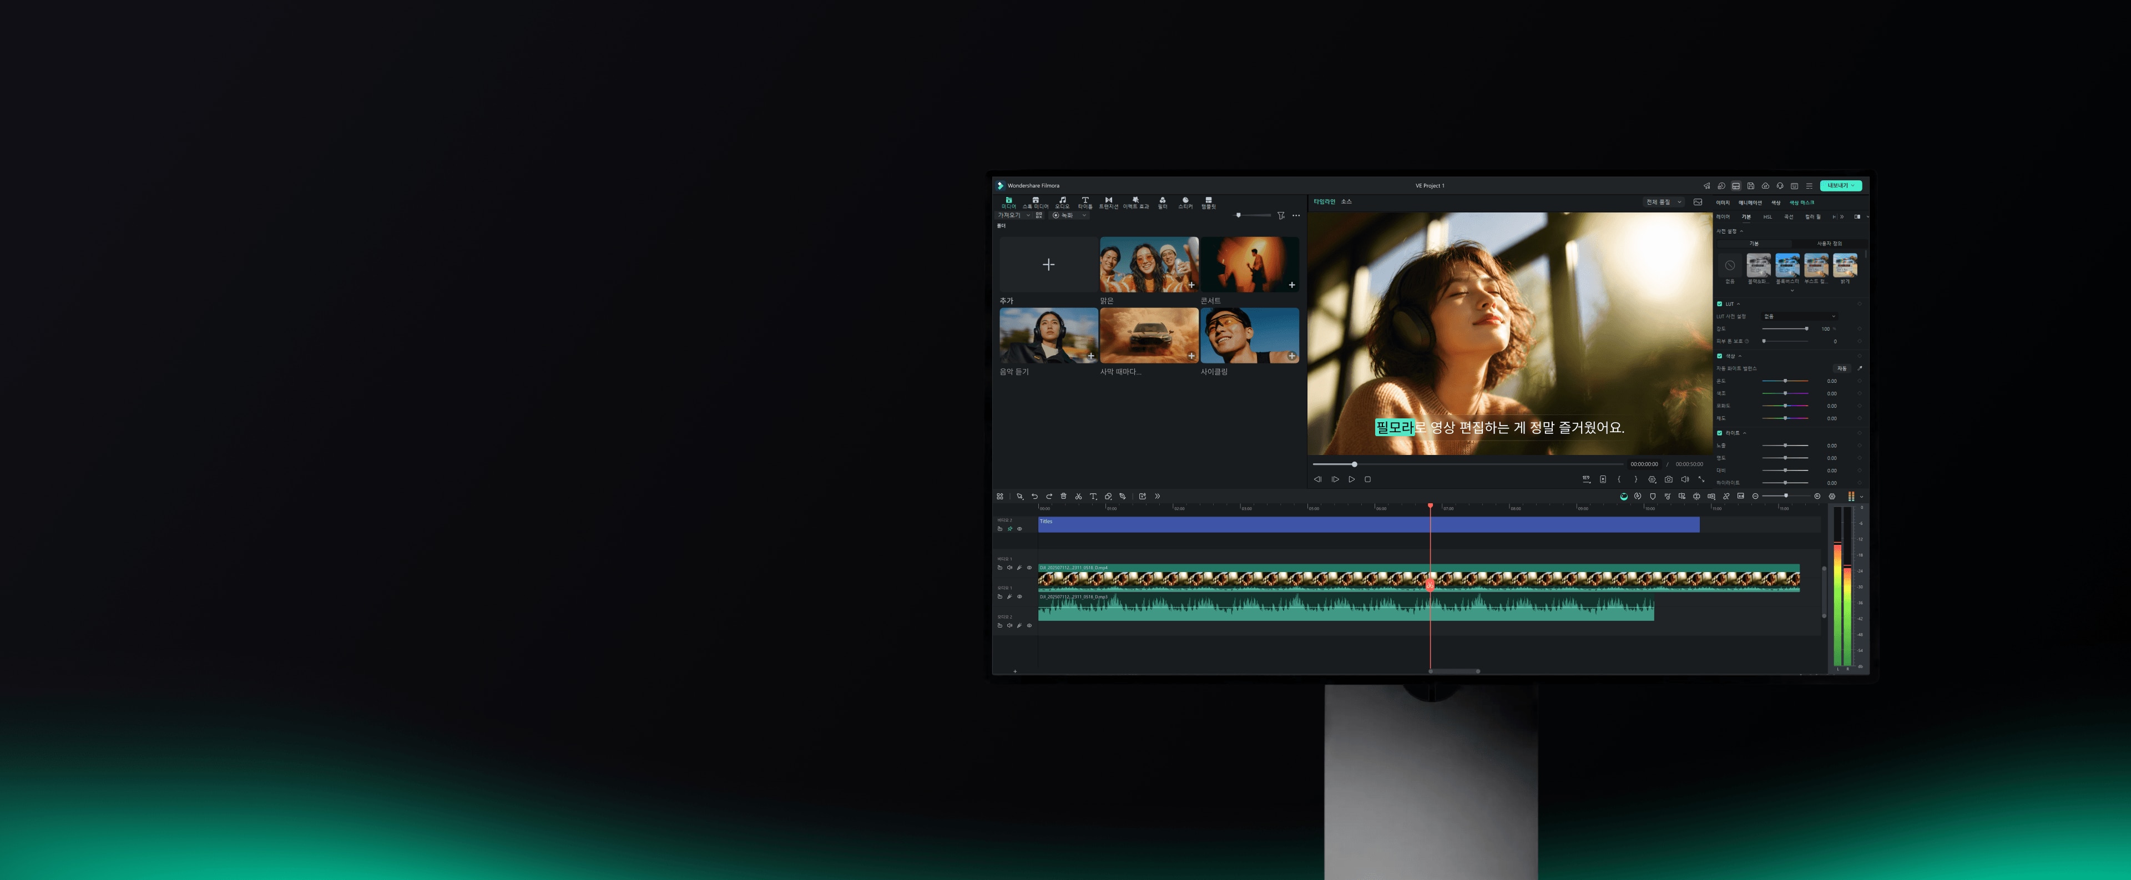Toggle eye visibility on 비디오 2 track
Screen dimensions: 2131x880
[x=1019, y=528]
